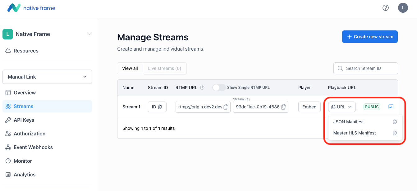
Task: Collapse the Playback URL dropdown
Action: click(342, 107)
